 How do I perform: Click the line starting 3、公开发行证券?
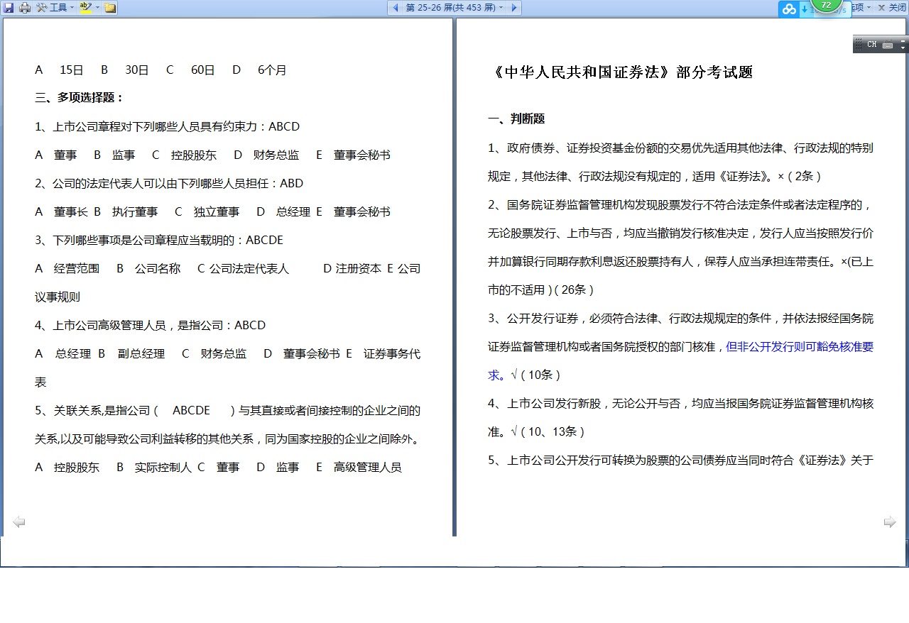680,318
